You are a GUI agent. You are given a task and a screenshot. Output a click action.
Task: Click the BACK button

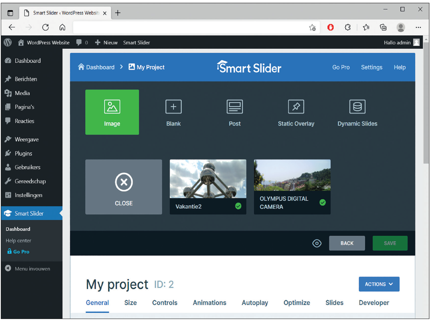tap(347, 243)
